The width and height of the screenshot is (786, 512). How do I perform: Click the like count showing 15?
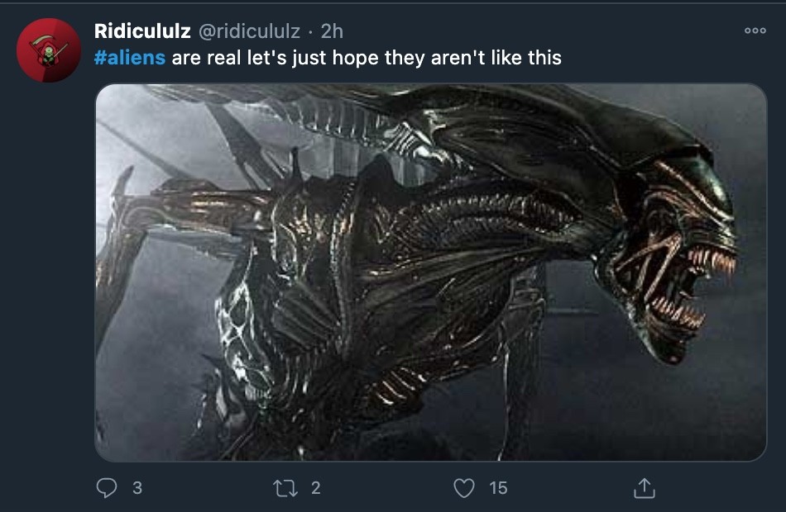(498, 488)
